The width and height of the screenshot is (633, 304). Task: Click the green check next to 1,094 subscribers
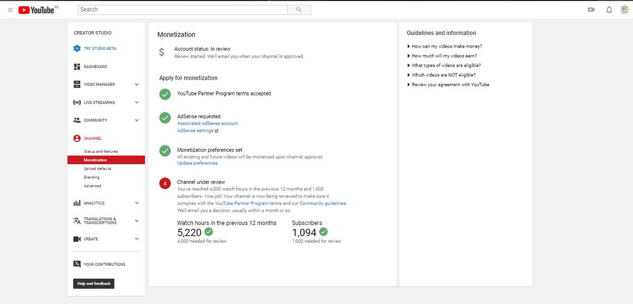pyautogui.click(x=323, y=232)
